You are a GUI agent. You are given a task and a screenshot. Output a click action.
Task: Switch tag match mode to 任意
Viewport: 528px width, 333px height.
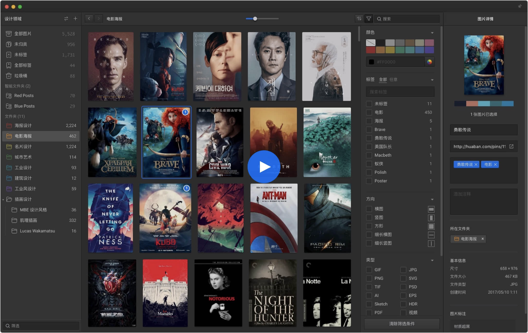coord(393,80)
